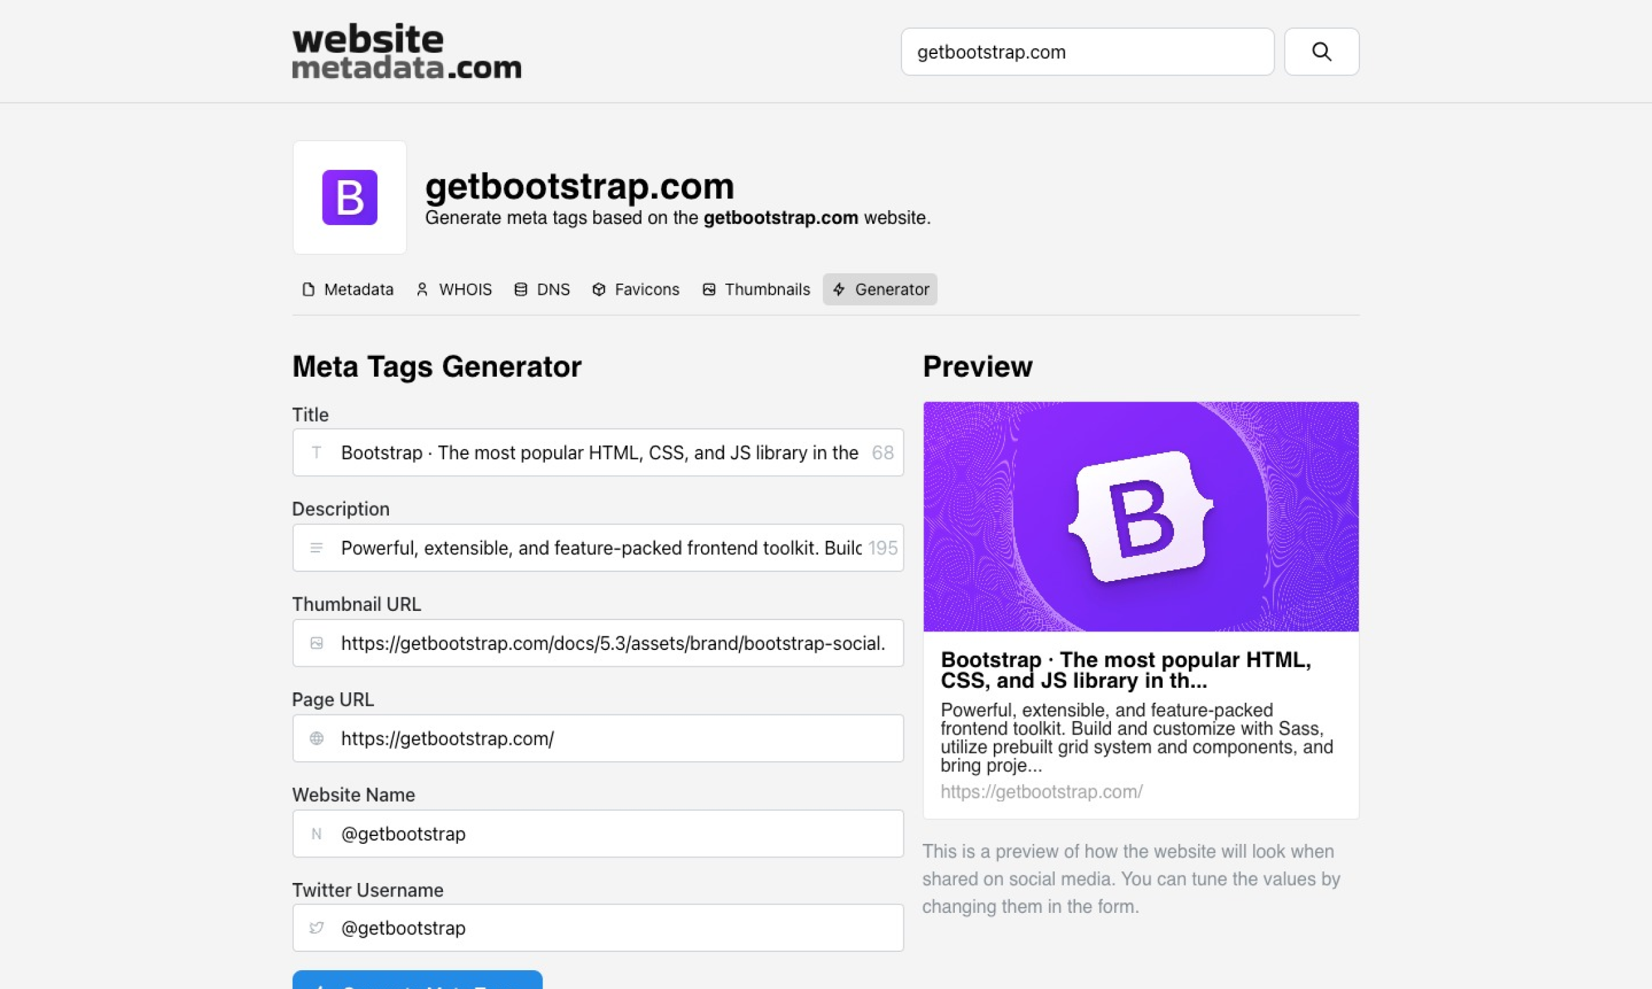The width and height of the screenshot is (1652, 989).
Task: Click the getbootstrap.com search input
Action: [1087, 51]
